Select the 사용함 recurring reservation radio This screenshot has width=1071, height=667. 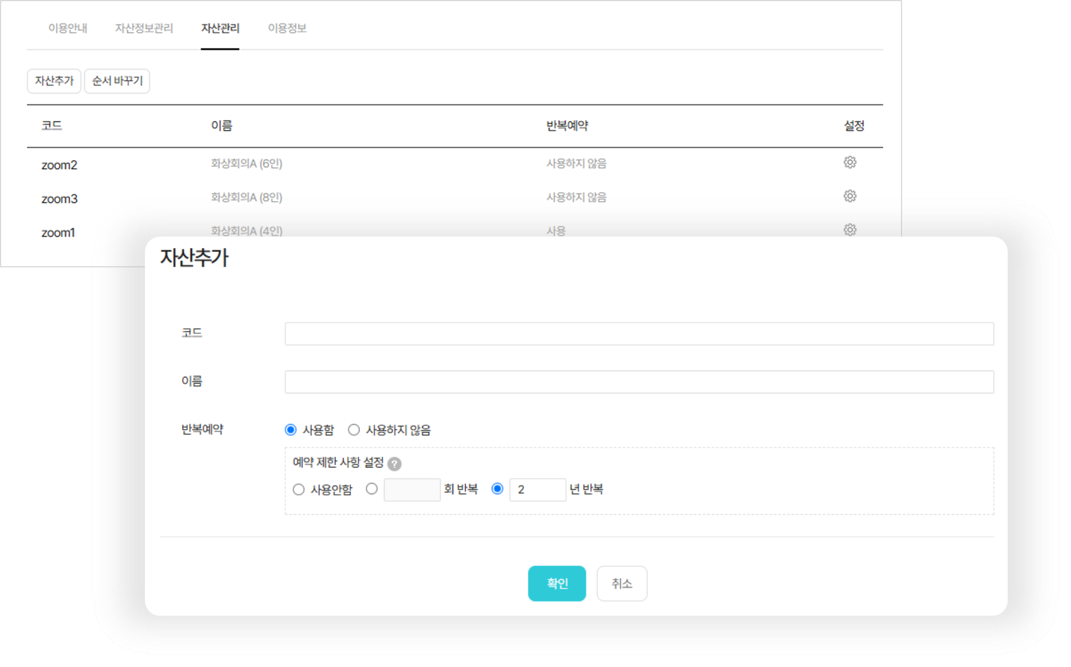(x=291, y=430)
